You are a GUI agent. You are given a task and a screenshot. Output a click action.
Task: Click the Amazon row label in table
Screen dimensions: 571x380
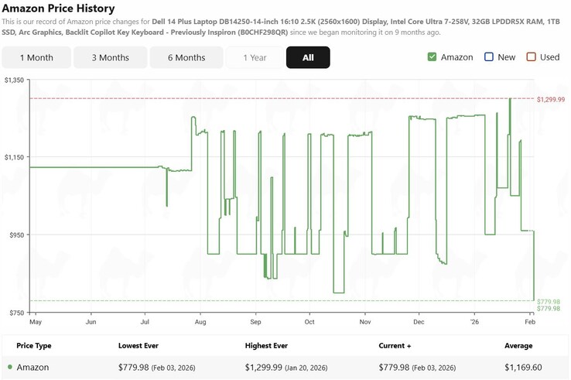click(32, 368)
